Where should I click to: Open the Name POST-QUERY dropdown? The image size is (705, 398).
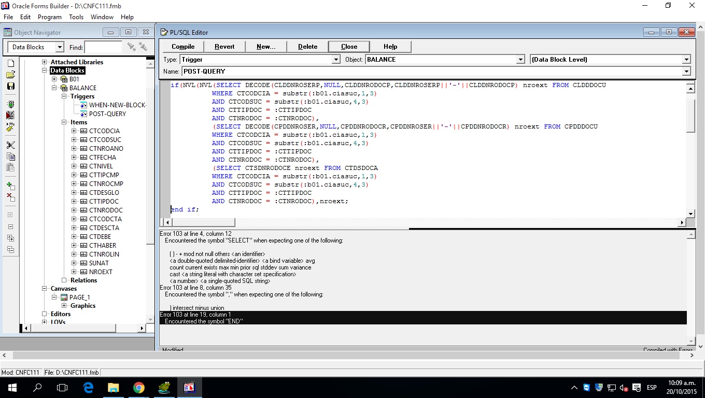[x=686, y=72]
